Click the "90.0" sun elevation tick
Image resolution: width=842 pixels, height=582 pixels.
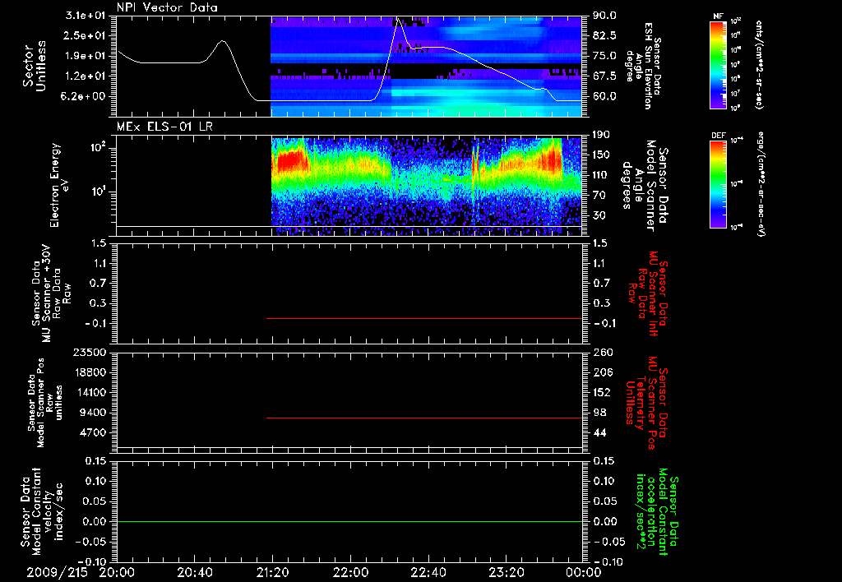pyautogui.click(x=604, y=16)
